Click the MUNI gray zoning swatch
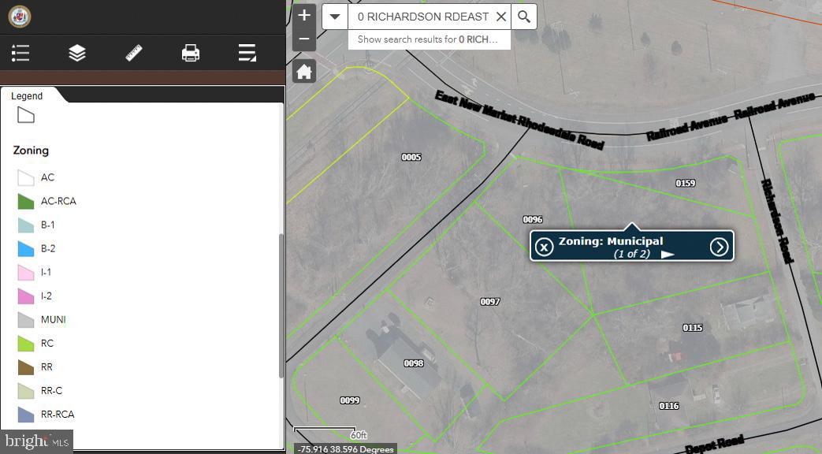The width and height of the screenshot is (822, 454). pos(26,320)
